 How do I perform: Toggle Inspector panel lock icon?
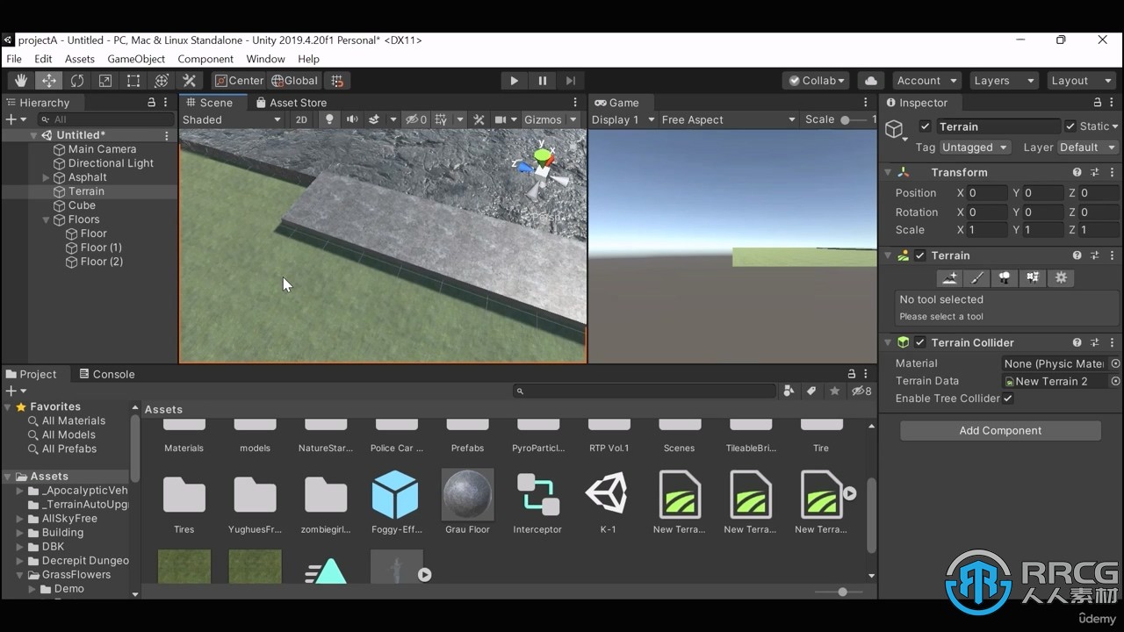pyautogui.click(x=1097, y=103)
